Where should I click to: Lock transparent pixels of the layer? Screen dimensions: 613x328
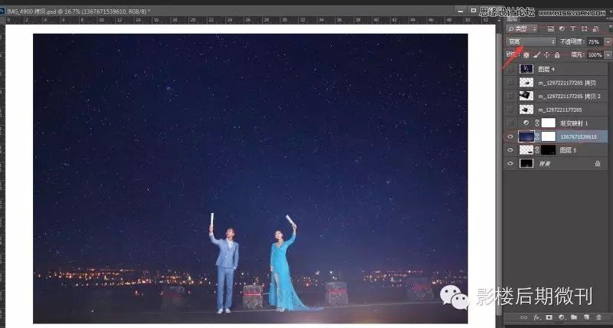click(x=526, y=55)
